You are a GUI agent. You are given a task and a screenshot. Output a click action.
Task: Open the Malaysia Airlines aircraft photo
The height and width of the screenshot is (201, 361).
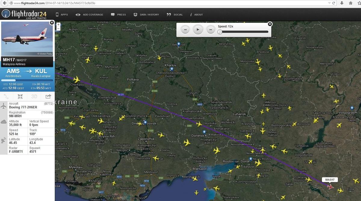pos(27,39)
